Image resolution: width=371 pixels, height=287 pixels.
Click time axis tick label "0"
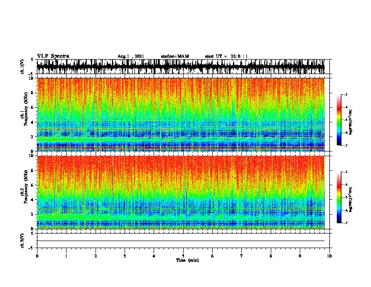pyautogui.click(x=37, y=256)
